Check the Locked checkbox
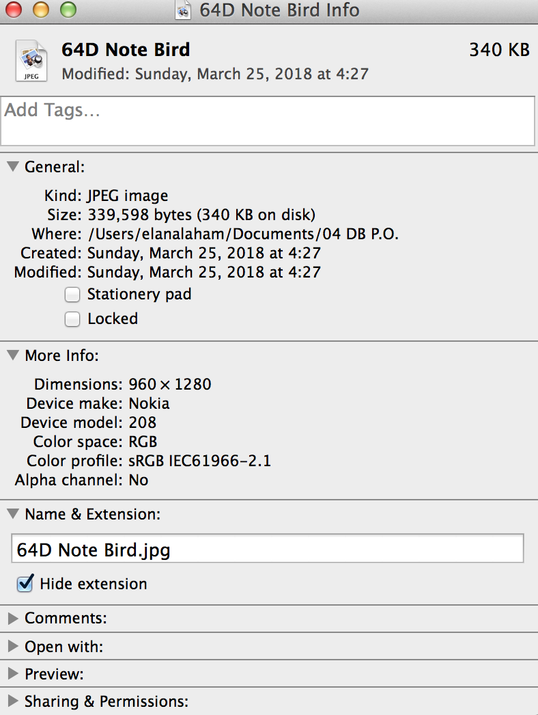This screenshot has width=538, height=715. pos(72,319)
